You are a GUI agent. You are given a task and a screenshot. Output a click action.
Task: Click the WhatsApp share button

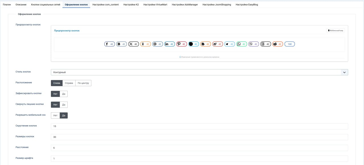point(241,44)
